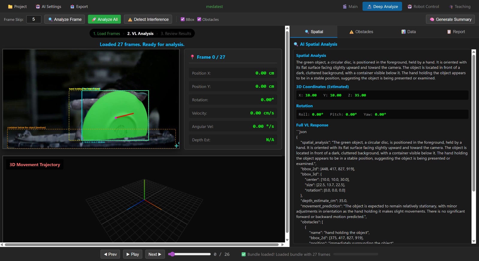Viewport: 479px width, 261px height.
Task: Switch to the Report panel tab
Action: pyautogui.click(x=456, y=32)
